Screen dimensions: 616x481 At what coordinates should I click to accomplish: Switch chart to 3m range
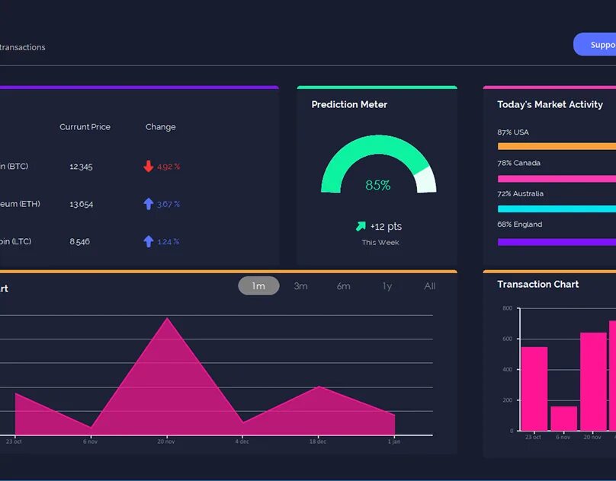point(301,286)
